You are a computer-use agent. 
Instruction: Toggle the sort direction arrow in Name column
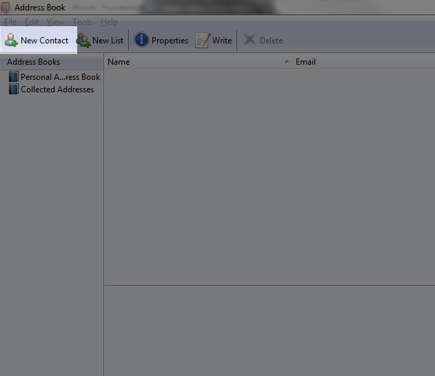(286, 62)
